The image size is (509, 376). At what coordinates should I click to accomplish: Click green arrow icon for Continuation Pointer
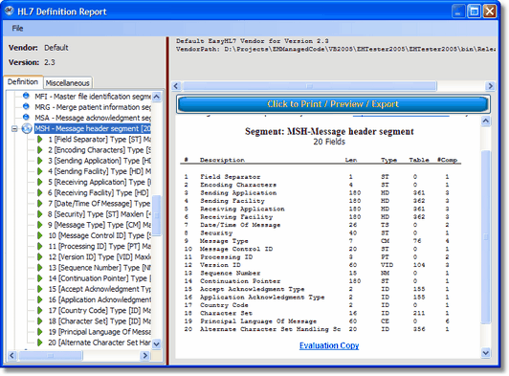tap(40, 278)
